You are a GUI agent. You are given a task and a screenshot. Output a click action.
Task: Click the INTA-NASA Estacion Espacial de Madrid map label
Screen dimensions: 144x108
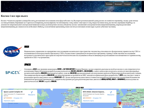click(129, 104)
